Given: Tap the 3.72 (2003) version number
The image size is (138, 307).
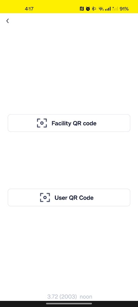Looking at the screenshot, I should point(62,297).
